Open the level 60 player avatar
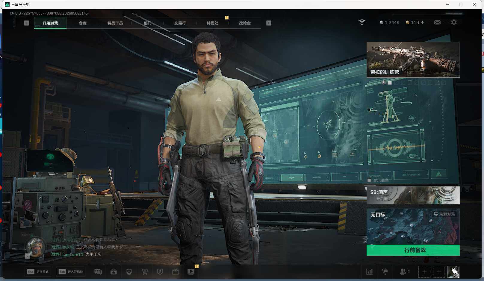Screen dimensions: 484x281 [x=453, y=272]
